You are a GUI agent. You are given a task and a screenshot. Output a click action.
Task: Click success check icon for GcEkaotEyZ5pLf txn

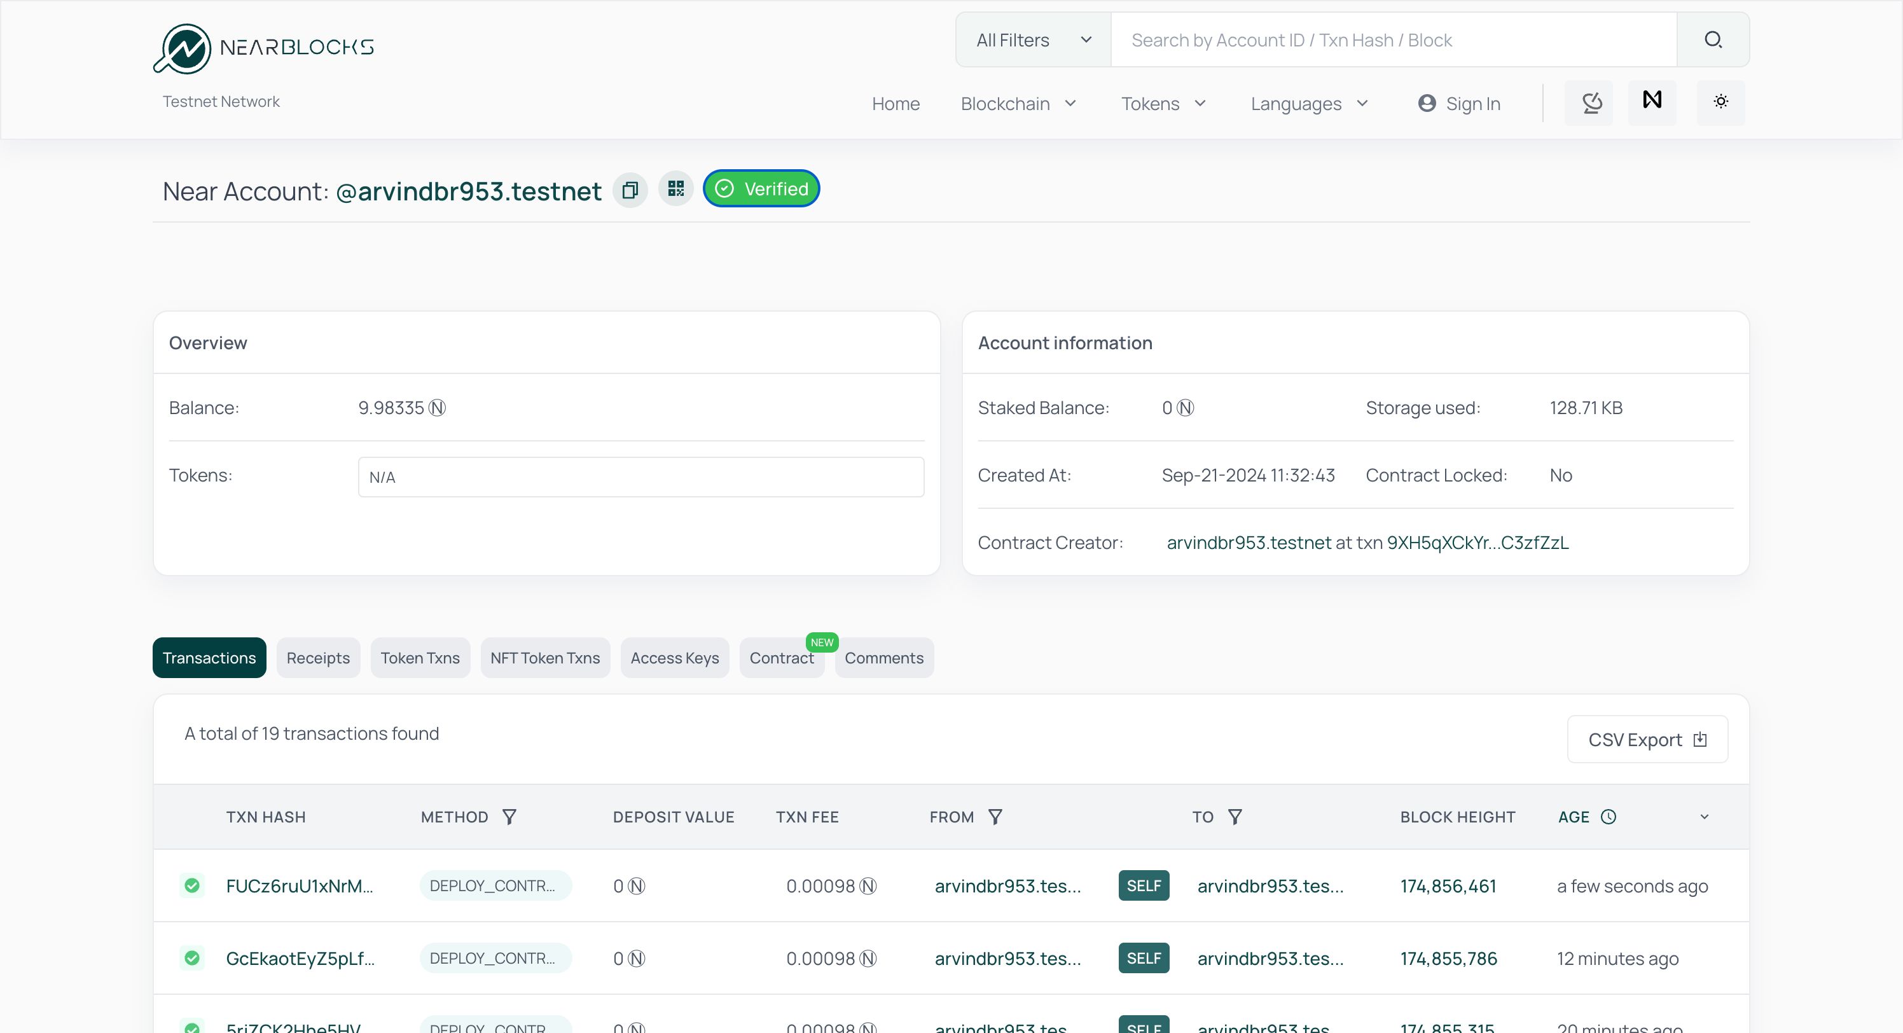click(x=192, y=958)
